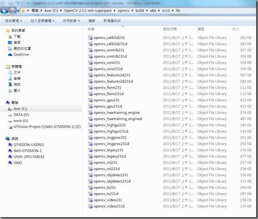The image size is (258, 219).
Task: Click the 158 KB size cell
Action: 245,200
